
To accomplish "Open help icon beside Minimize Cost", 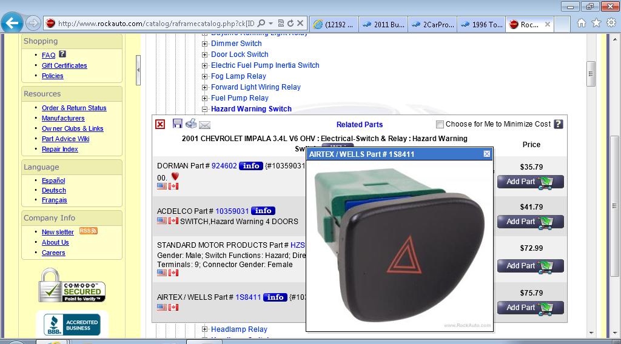I will 558,124.
